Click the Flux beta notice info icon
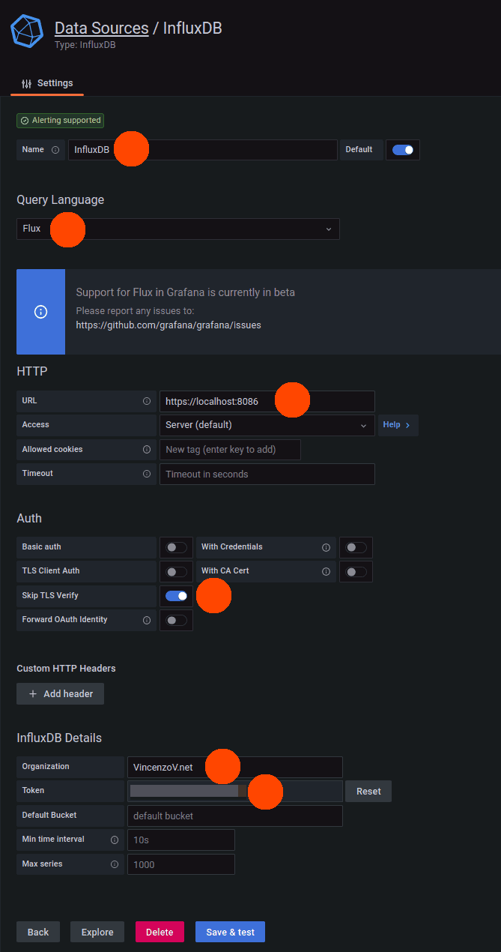The image size is (501, 952). pyautogui.click(x=41, y=312)
